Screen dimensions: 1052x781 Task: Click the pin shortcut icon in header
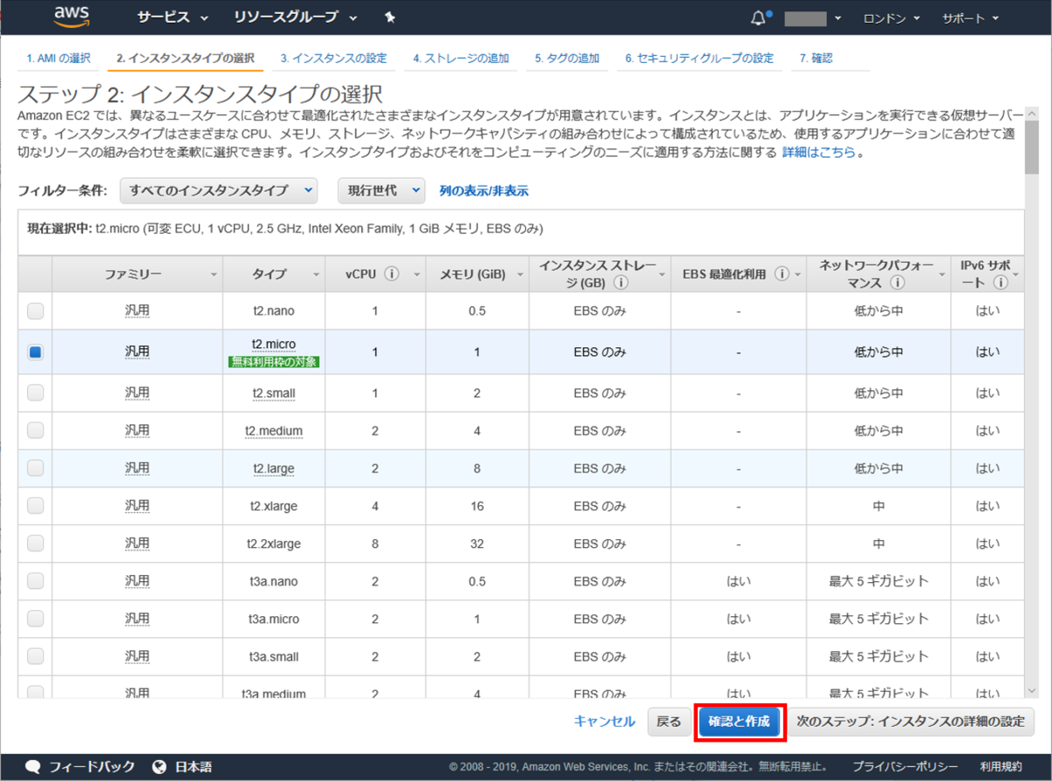(390, 18)
